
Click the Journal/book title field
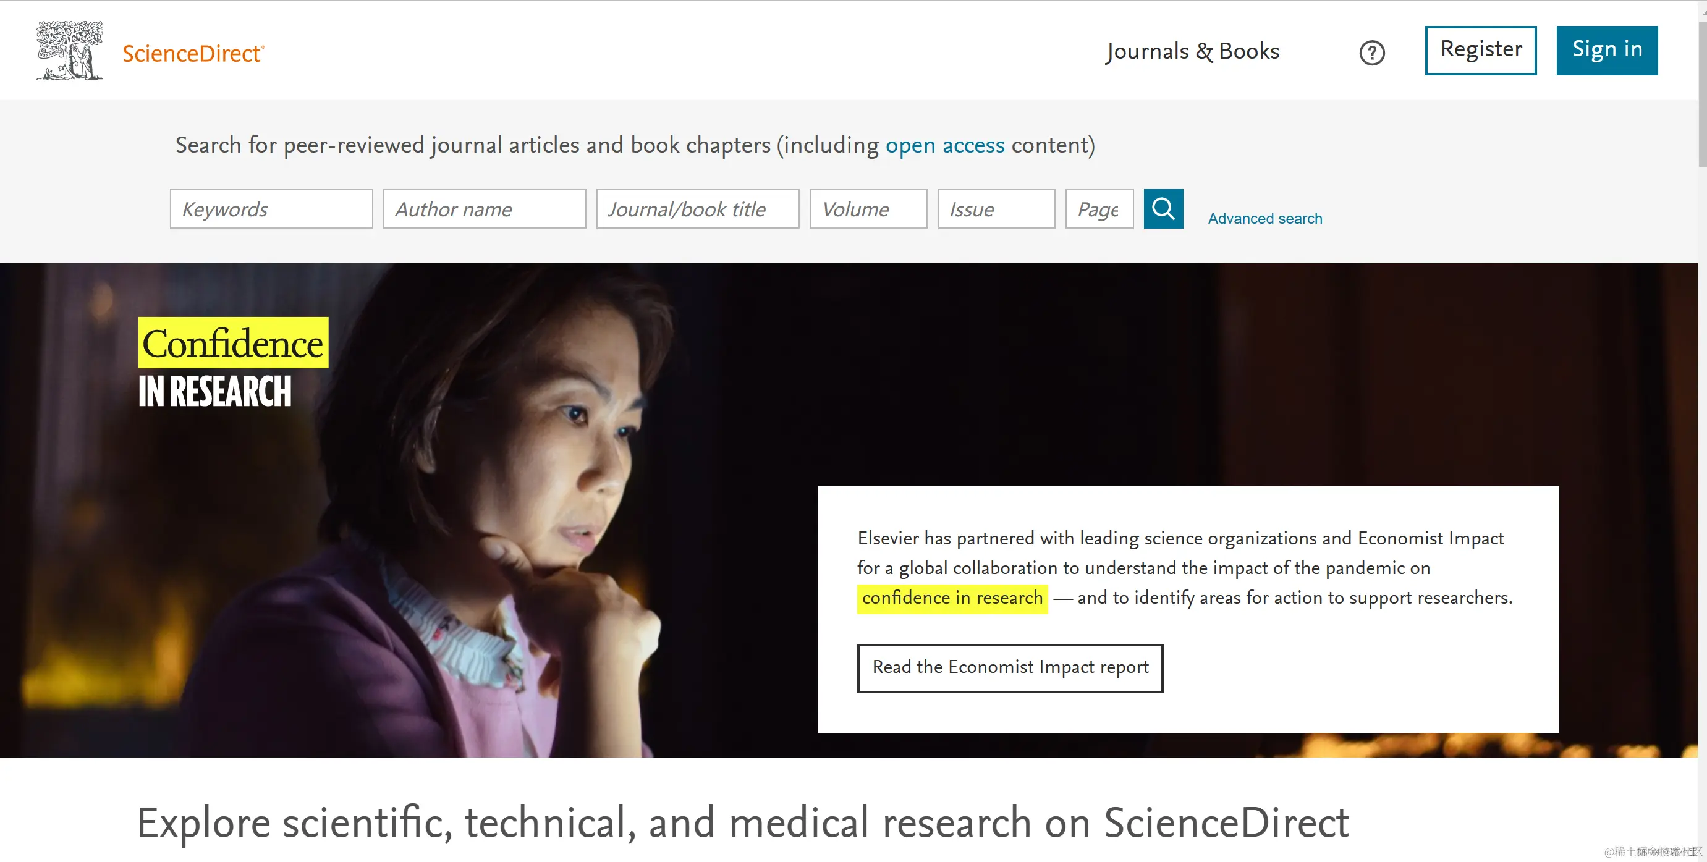click(x=697, y=209)
